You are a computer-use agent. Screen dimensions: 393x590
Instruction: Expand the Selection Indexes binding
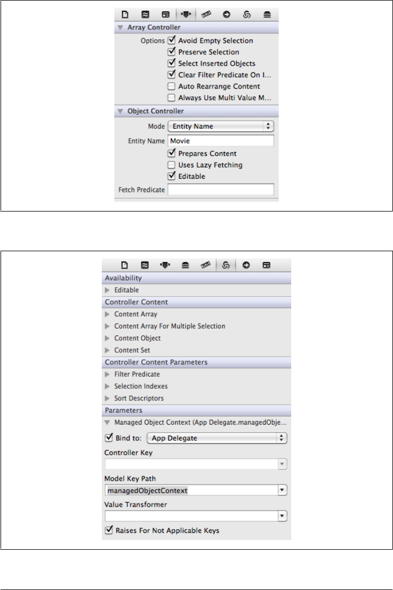tap(107, 387)
